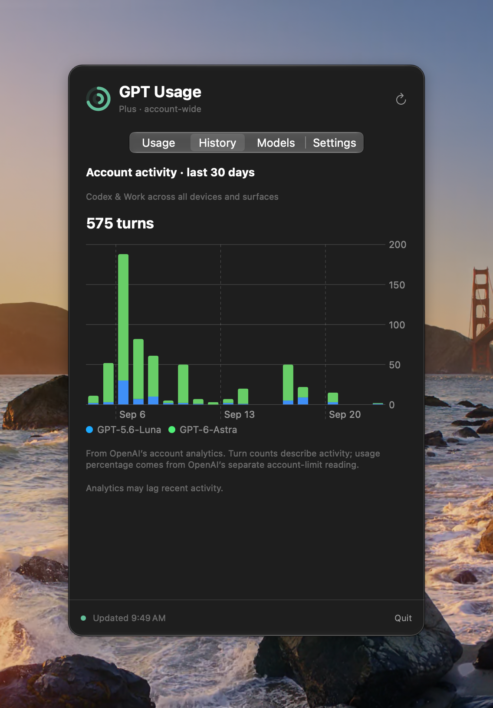Viewport: 493px width, 708px height.
Task: Click the green status dot beside Updated
Action: (x=83, y=618)
